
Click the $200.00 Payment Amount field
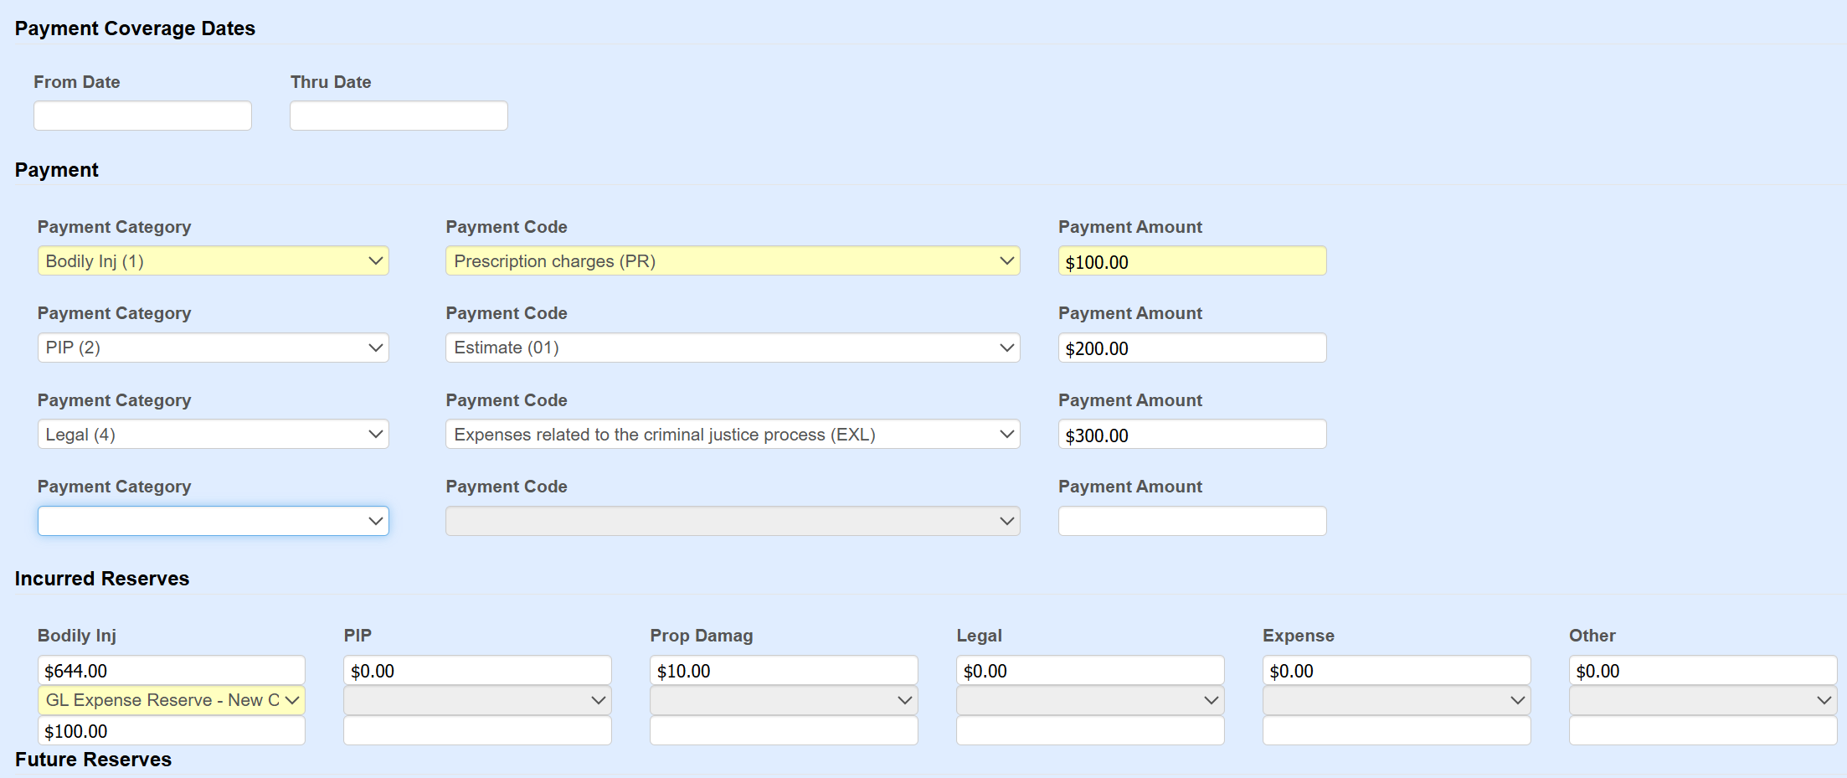[x=1191, y=348]
